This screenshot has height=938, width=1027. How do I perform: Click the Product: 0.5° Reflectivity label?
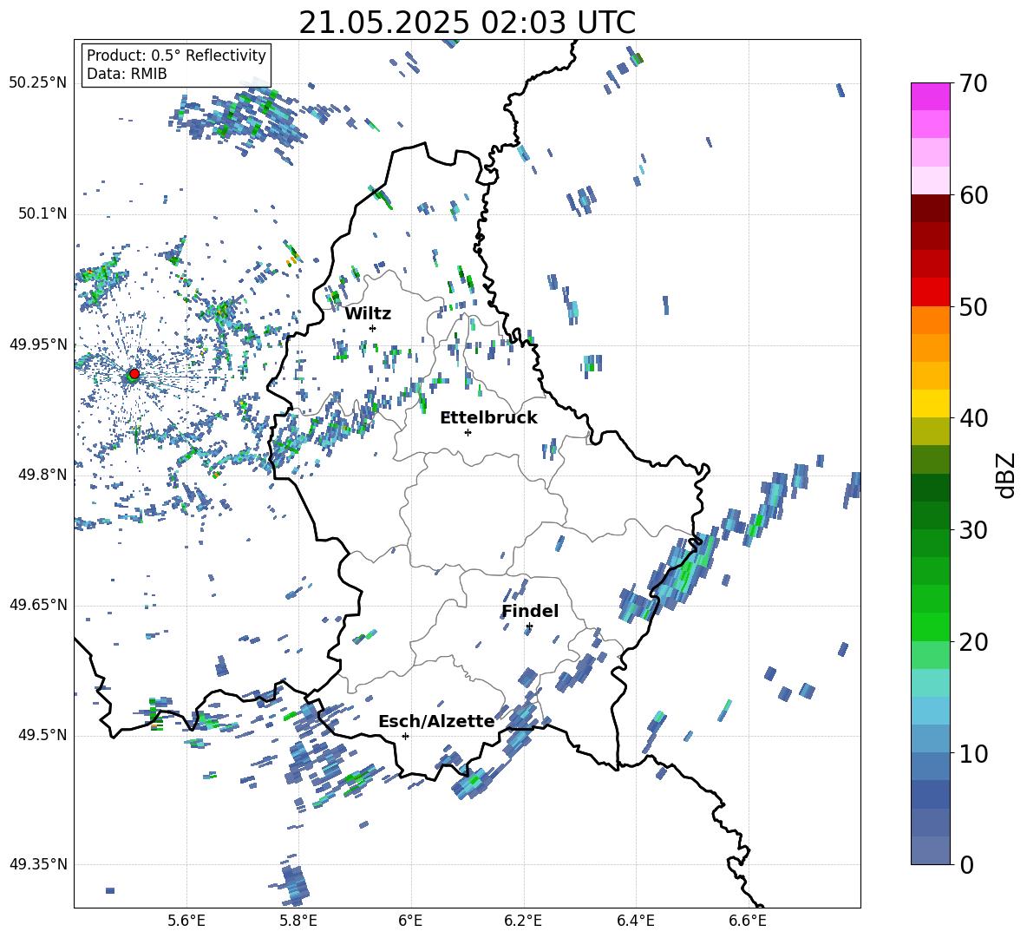[x=176, y=56]
